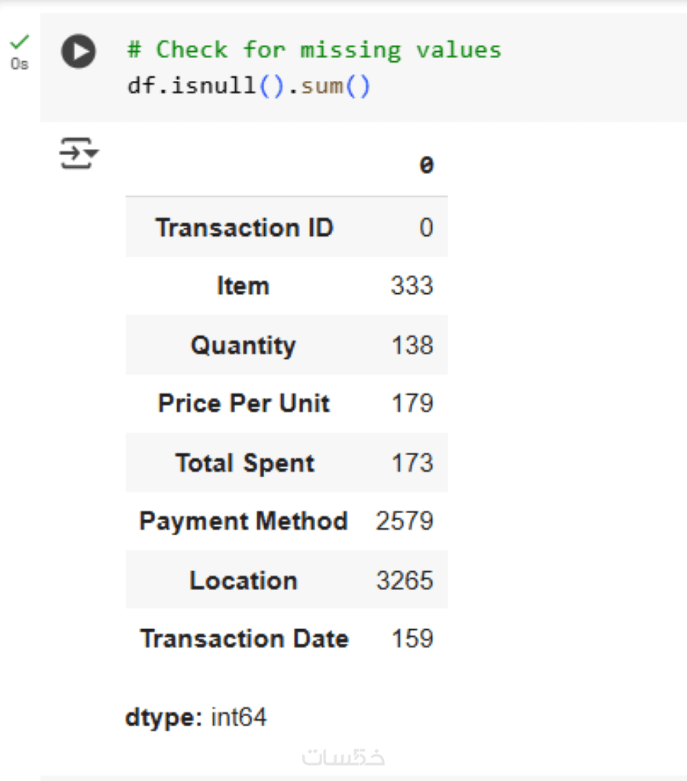Click the green execution success checkmark
687x781 pixels.
21,40
